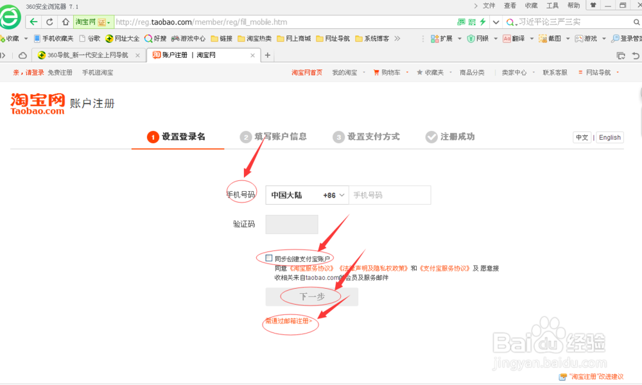Open the 网银 online banking tool

tap(478, 38)
